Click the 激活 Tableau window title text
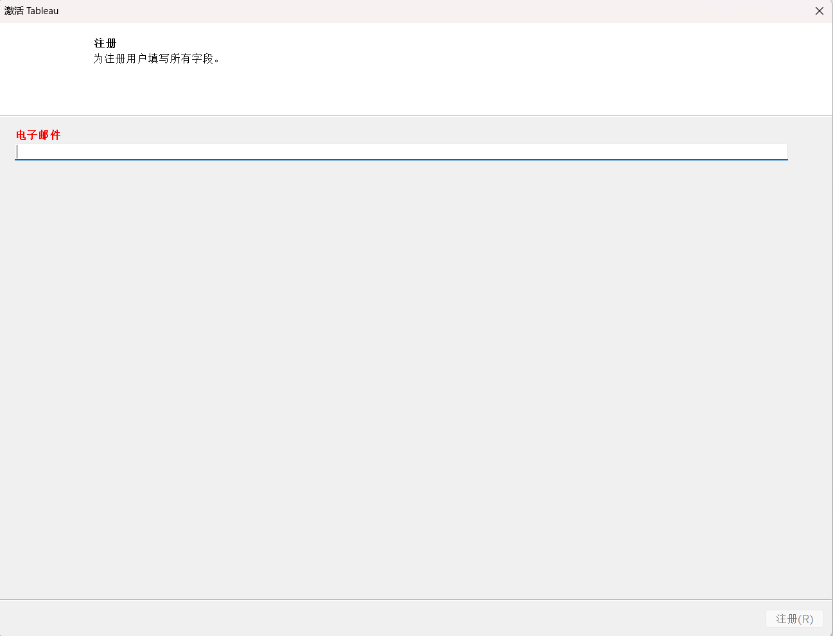The image size is (833, 636). click(x=31, y=11)
